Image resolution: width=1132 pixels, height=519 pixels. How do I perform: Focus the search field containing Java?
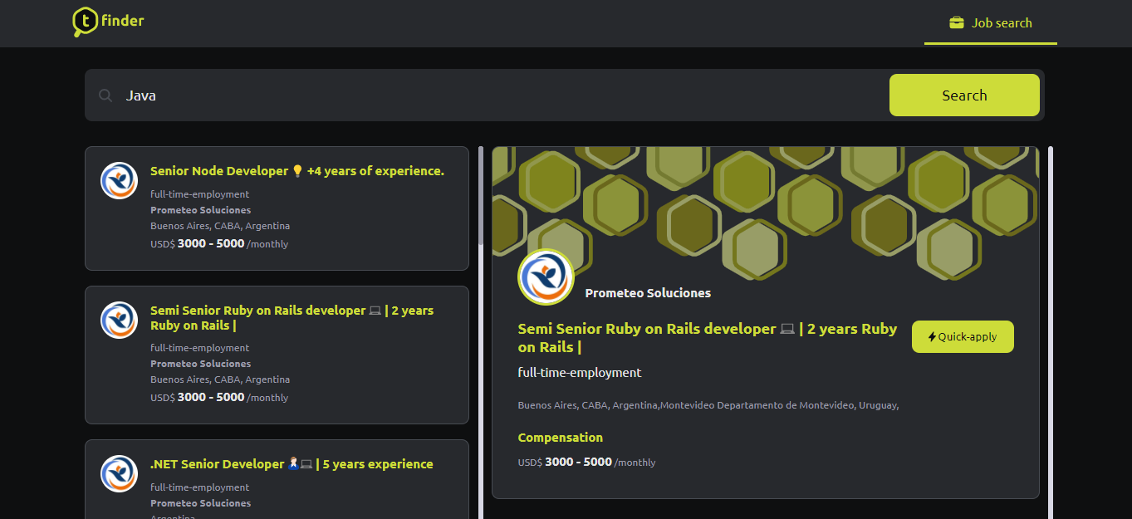tap(498, 95)
